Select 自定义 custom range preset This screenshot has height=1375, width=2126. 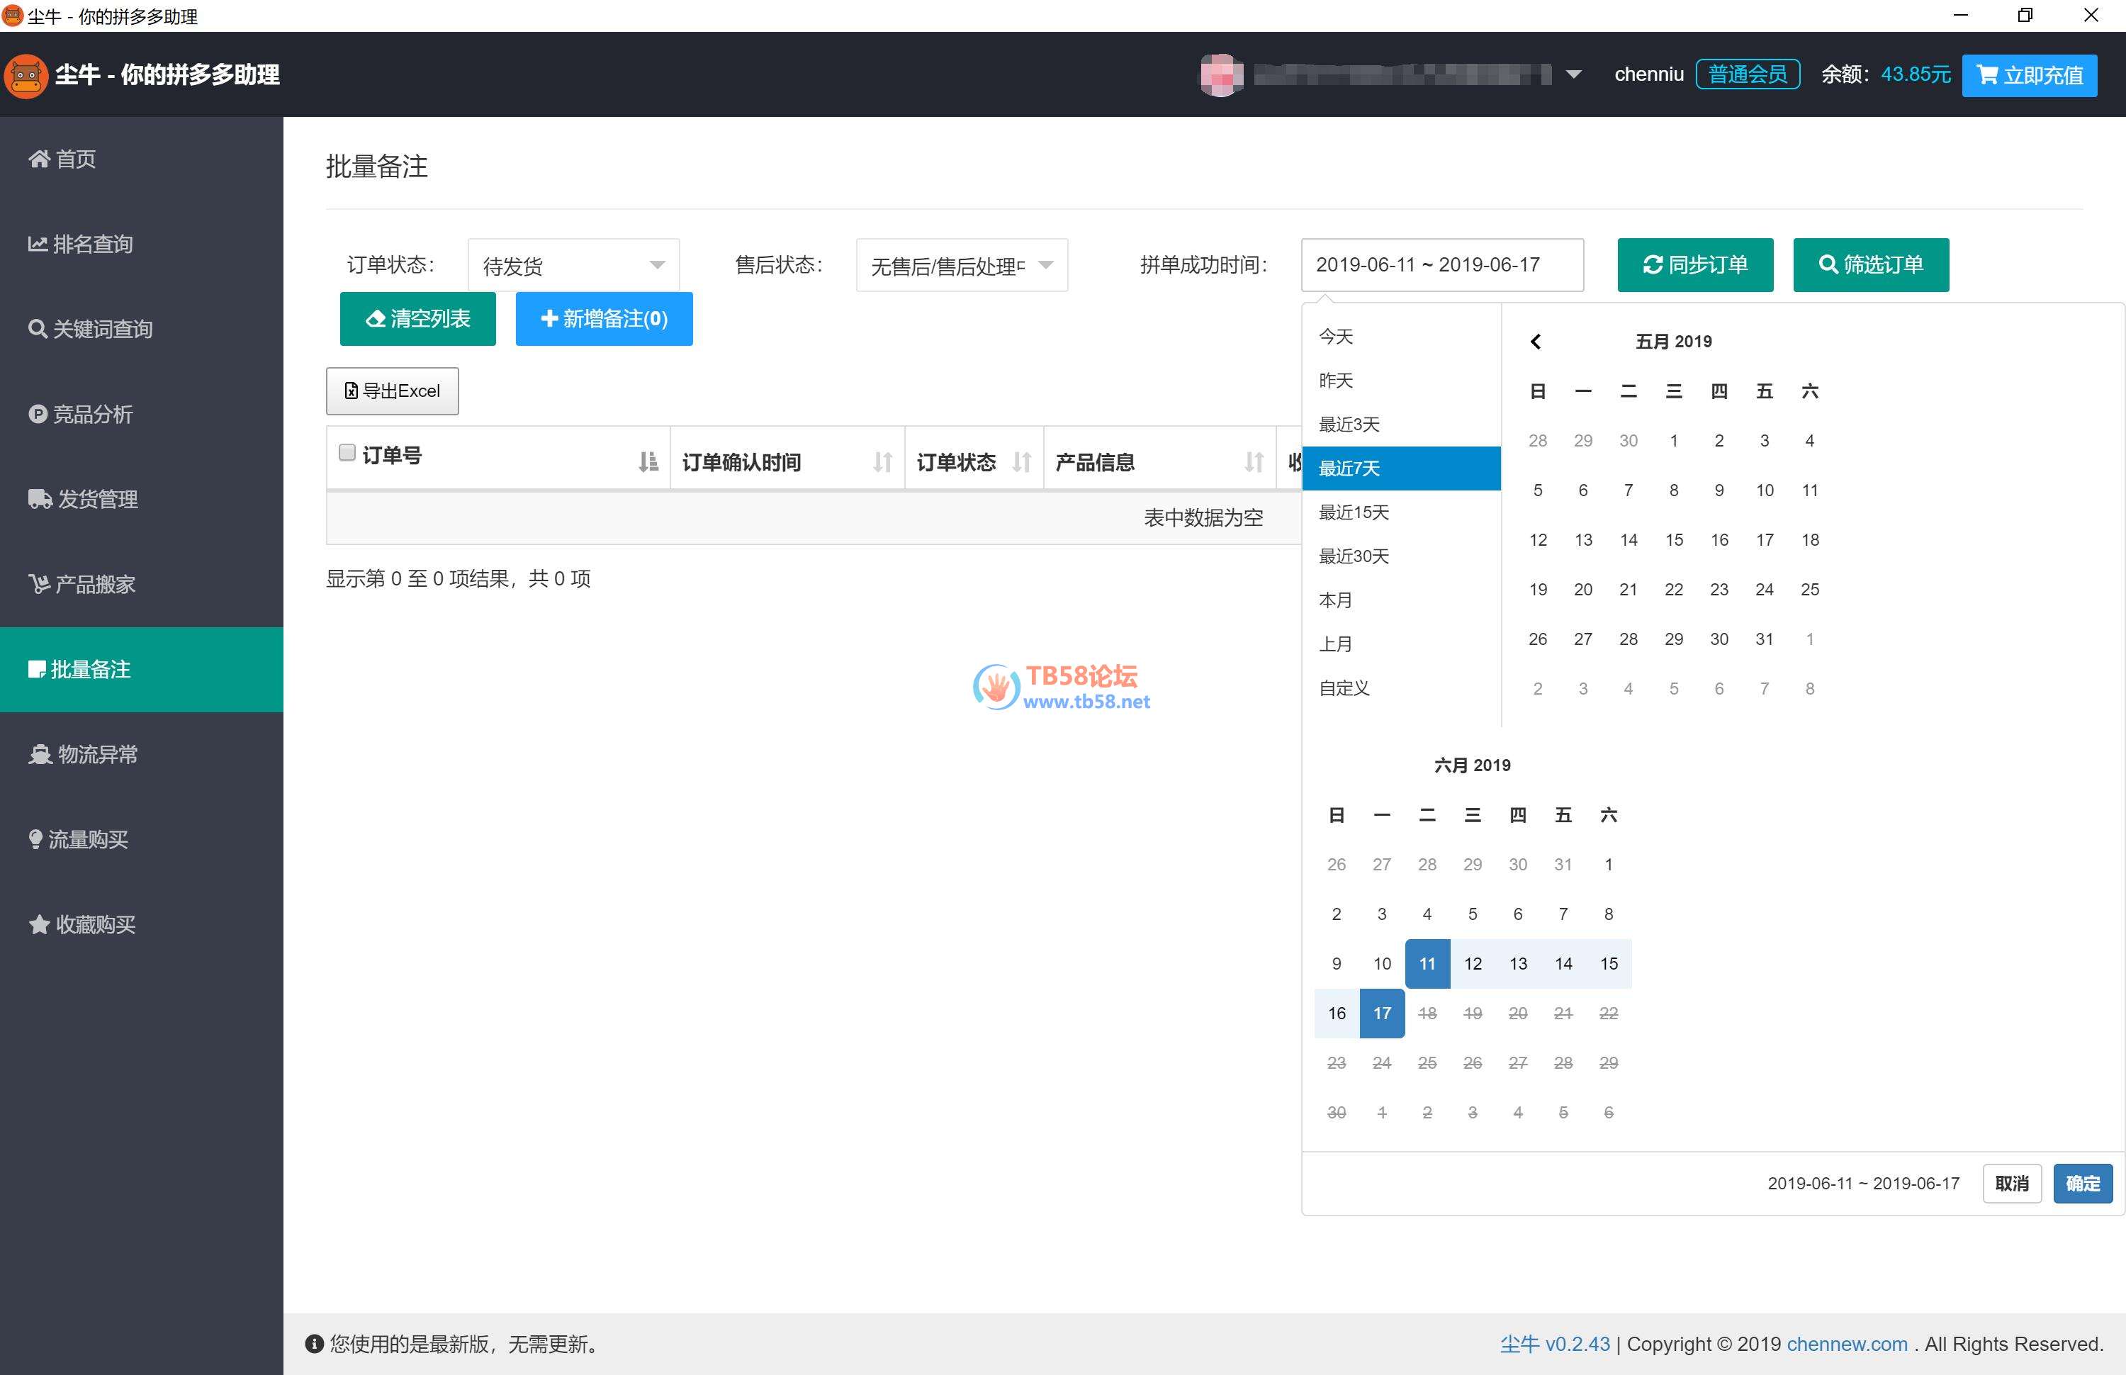1401,687
